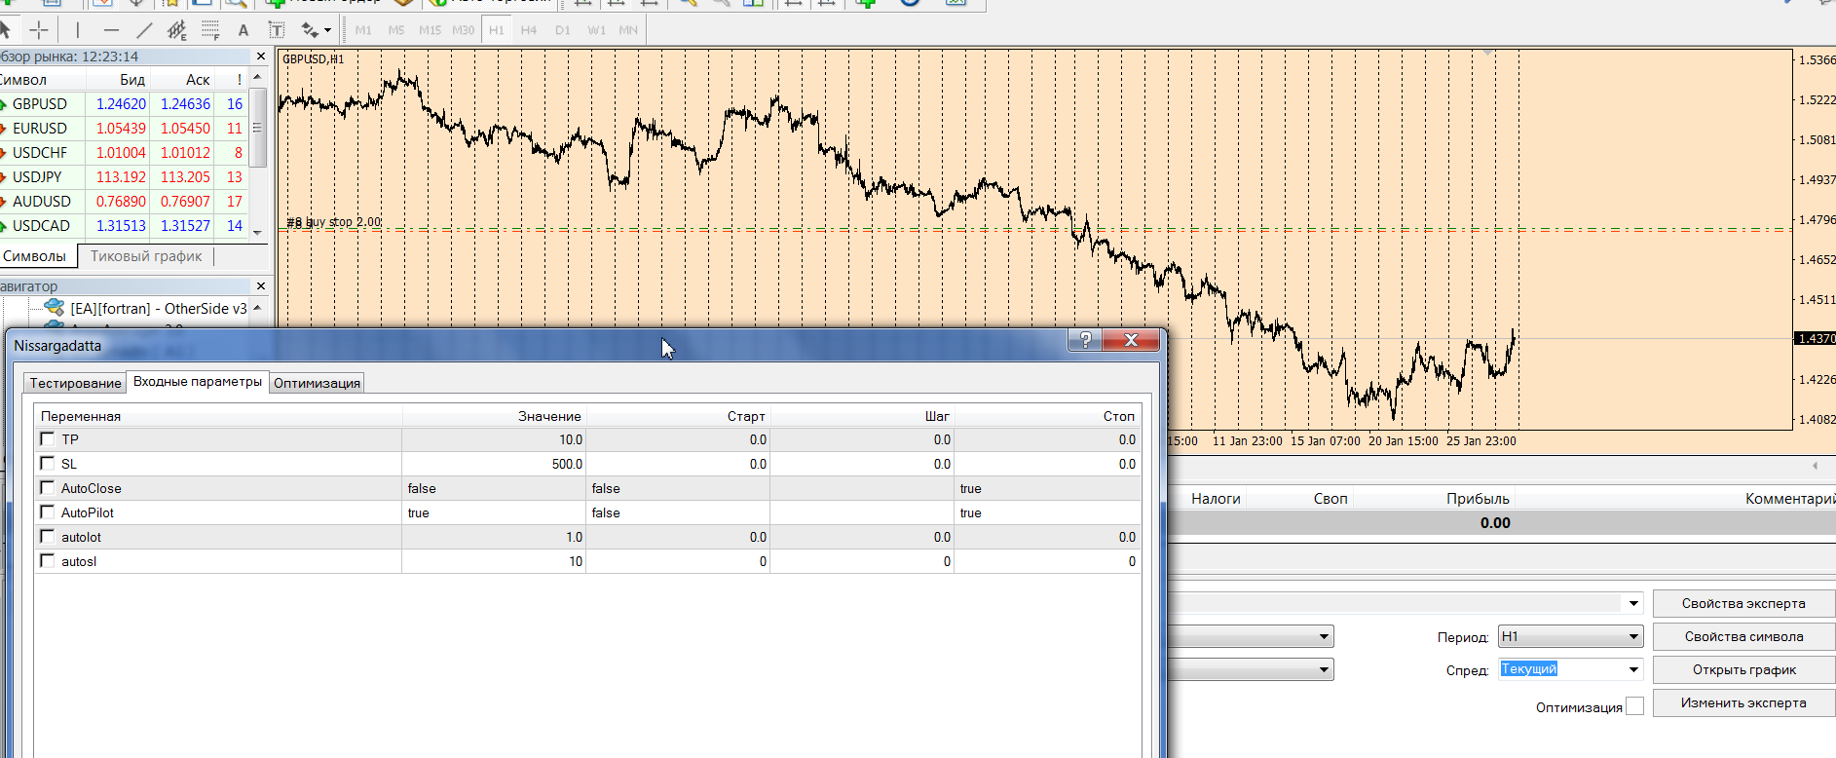1836x758 pixels.
Task: Enable optimization checkbox for autosl
Action: point(47,560)
